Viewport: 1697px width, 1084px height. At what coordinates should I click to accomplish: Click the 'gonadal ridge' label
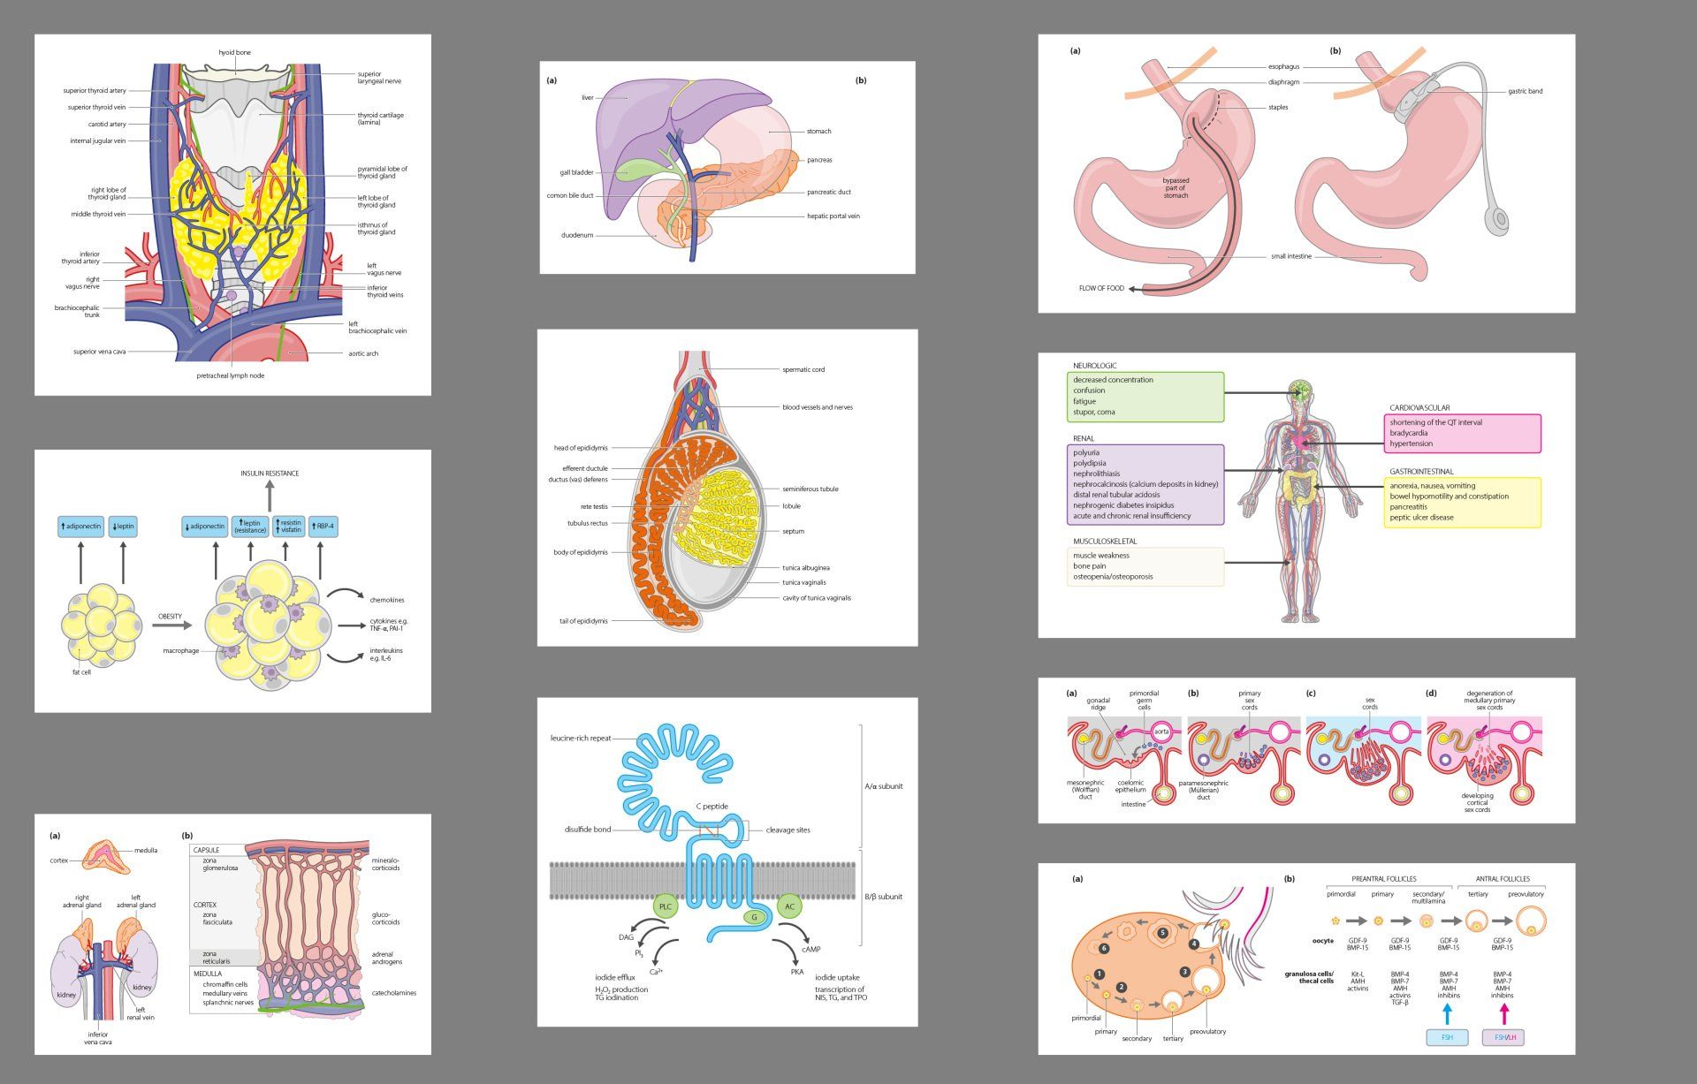1099,704
